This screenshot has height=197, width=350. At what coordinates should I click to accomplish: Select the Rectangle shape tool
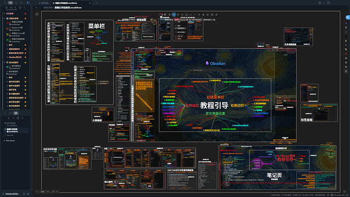pos(178,15)
